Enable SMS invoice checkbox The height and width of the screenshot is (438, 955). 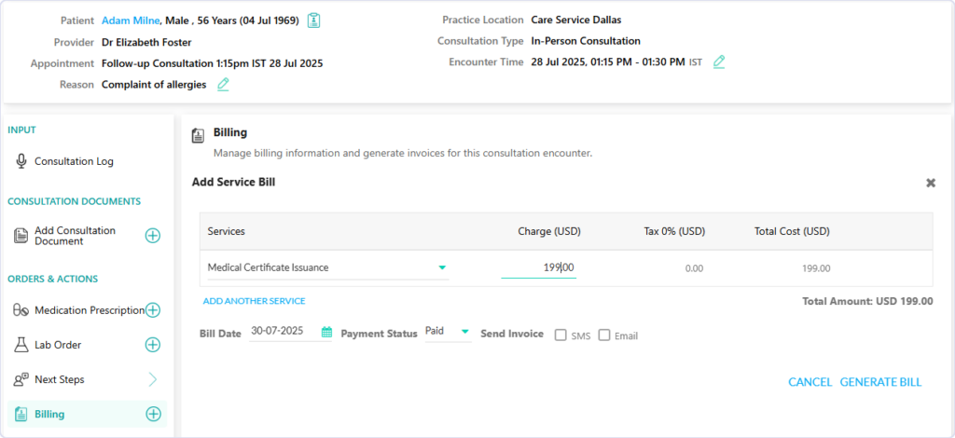[561, 335]
